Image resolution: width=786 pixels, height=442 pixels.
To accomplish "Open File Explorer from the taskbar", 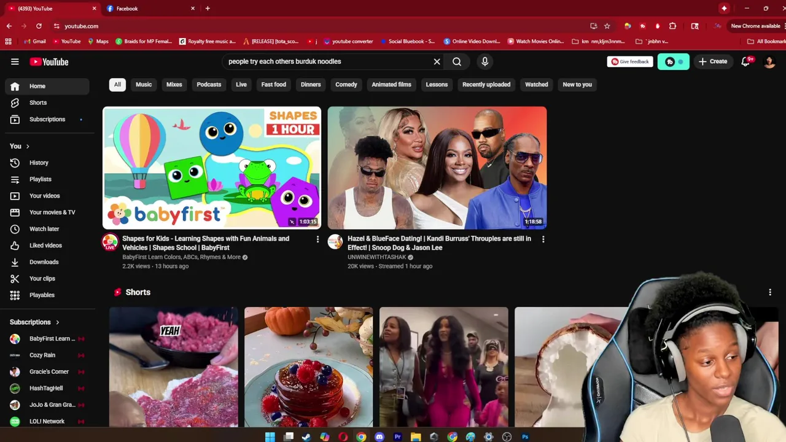I will point(416,436).
